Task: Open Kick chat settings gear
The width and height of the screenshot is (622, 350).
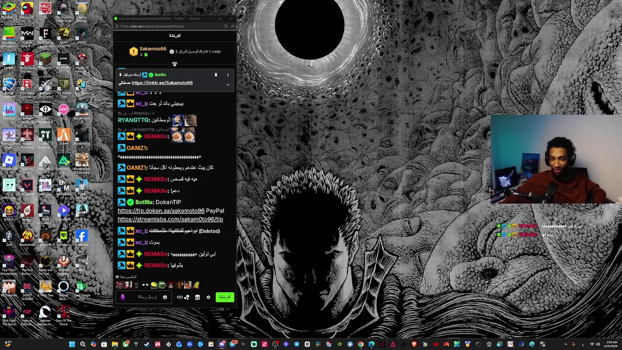Action: [x=208, y=297]
